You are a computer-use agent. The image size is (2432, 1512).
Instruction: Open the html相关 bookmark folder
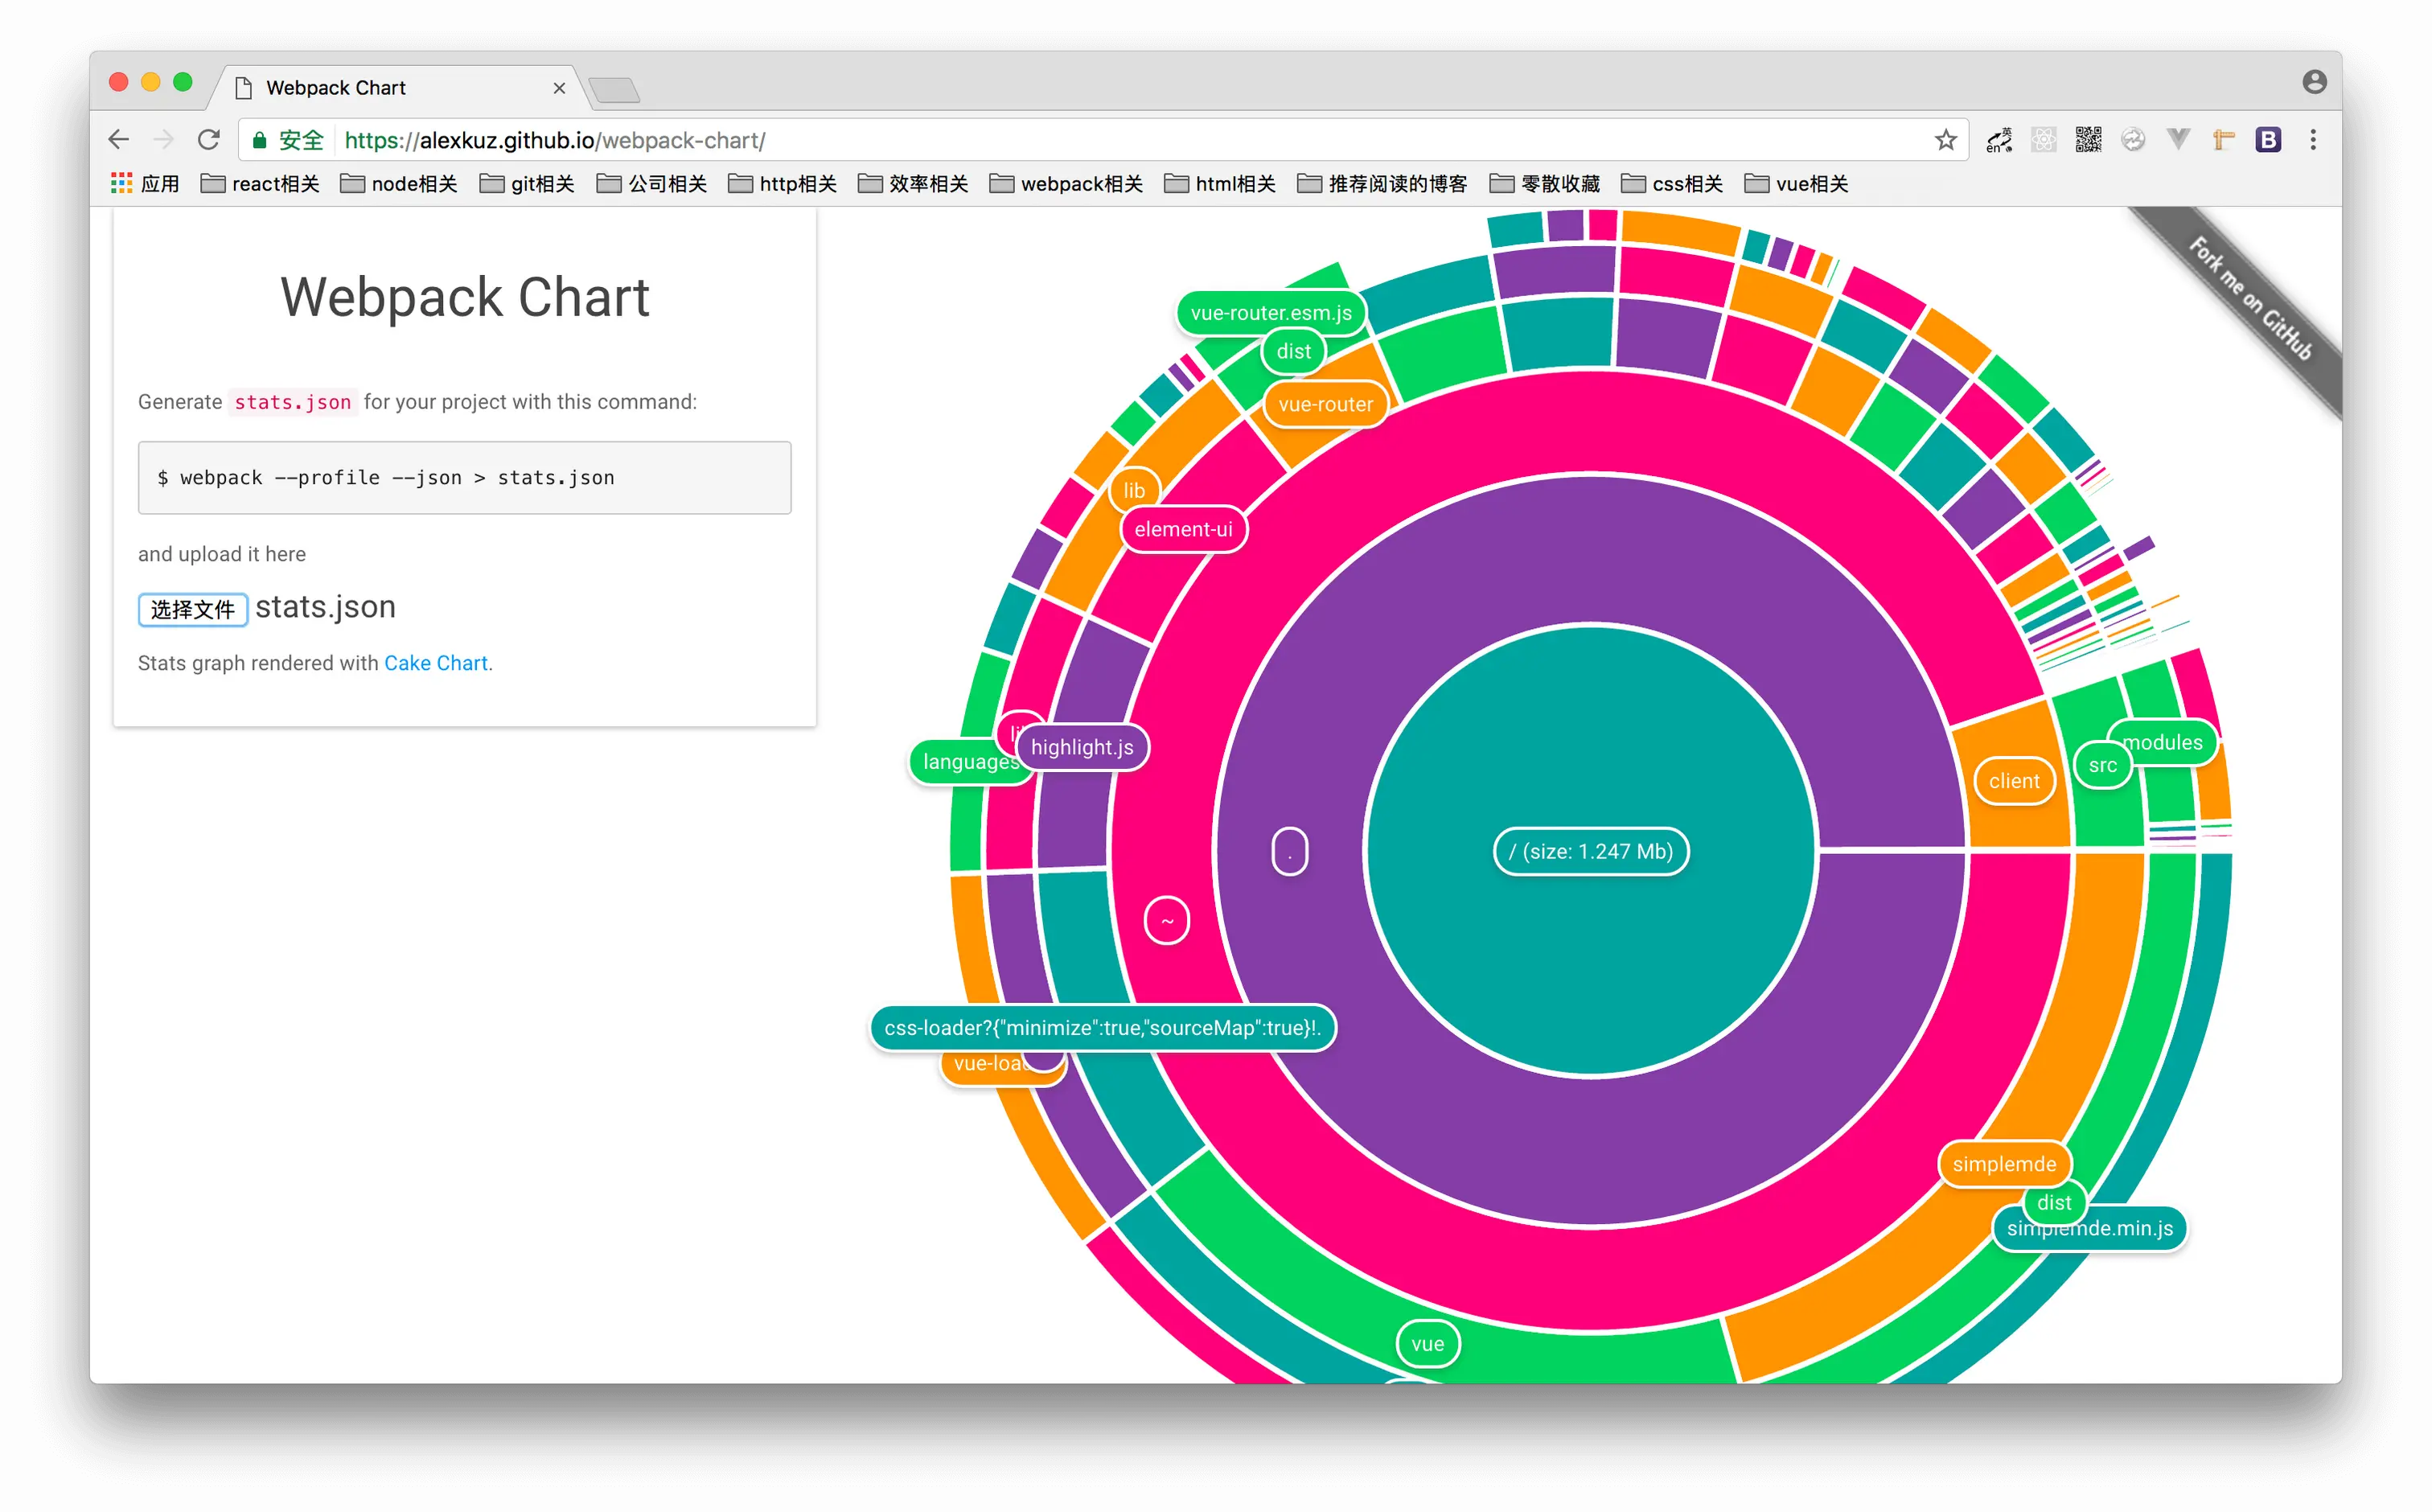1220,184
